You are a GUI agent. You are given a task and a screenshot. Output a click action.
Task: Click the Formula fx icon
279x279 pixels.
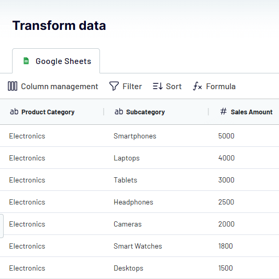197,86
